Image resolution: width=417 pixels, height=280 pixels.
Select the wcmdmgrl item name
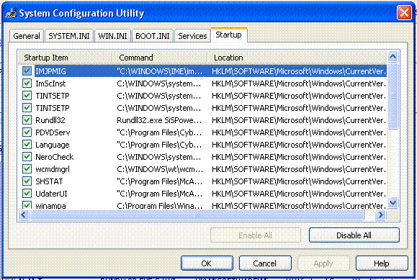coord(53,169)
